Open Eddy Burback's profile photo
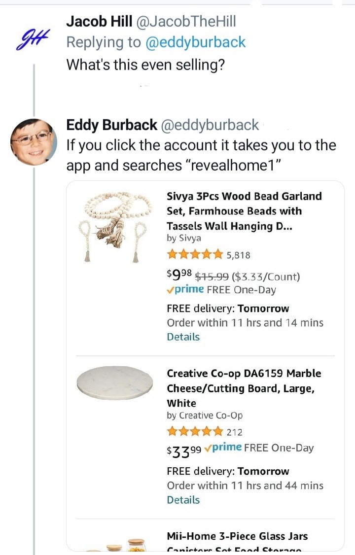The width and height of the screenshot is (355, 555). (34, 141)
